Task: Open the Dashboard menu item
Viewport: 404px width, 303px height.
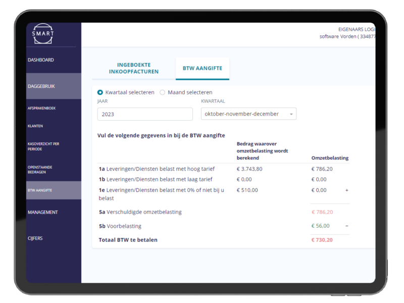Action: point(41,60)
